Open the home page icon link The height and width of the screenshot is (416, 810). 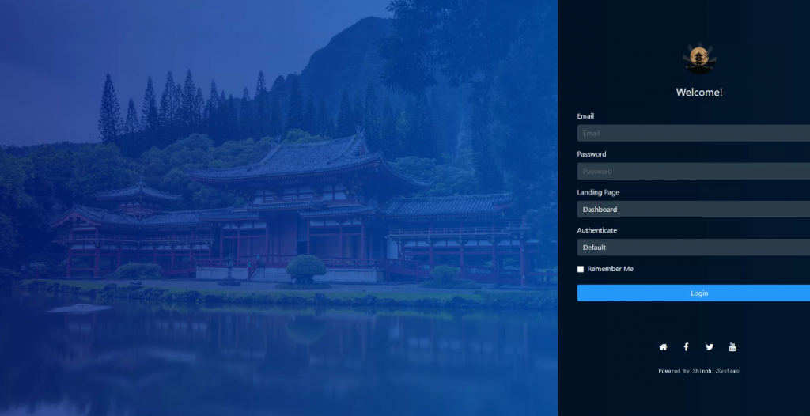coord(664,347)
